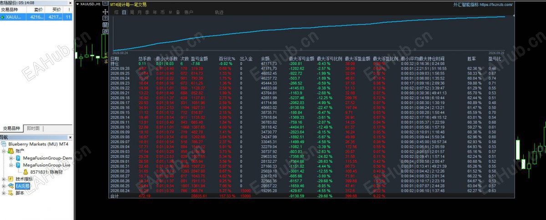Click the 日期 column header

[115, 59]
